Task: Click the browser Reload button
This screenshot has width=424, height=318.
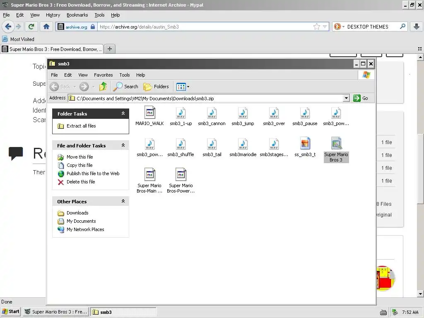Action: (x=31, y=26)
